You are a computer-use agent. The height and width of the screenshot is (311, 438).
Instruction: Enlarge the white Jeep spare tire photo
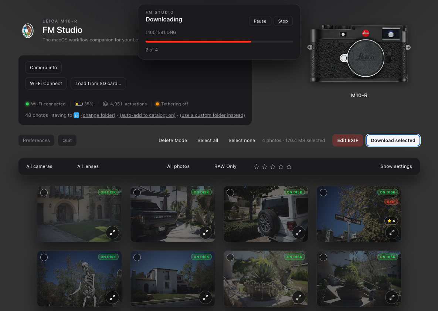[299, 233]
